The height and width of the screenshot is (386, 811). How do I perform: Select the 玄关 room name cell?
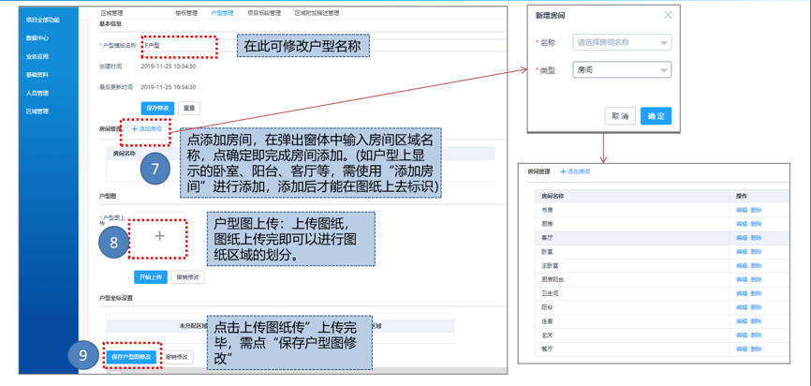tap(633, 335)
